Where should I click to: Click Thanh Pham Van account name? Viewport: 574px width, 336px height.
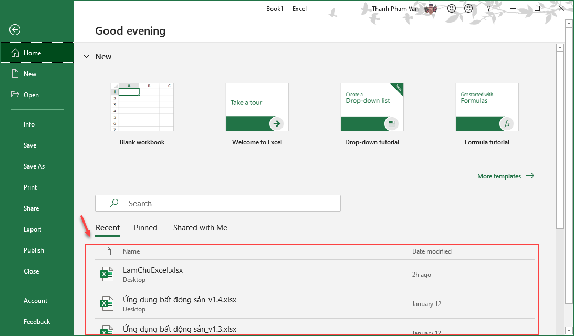coord(395,9)
